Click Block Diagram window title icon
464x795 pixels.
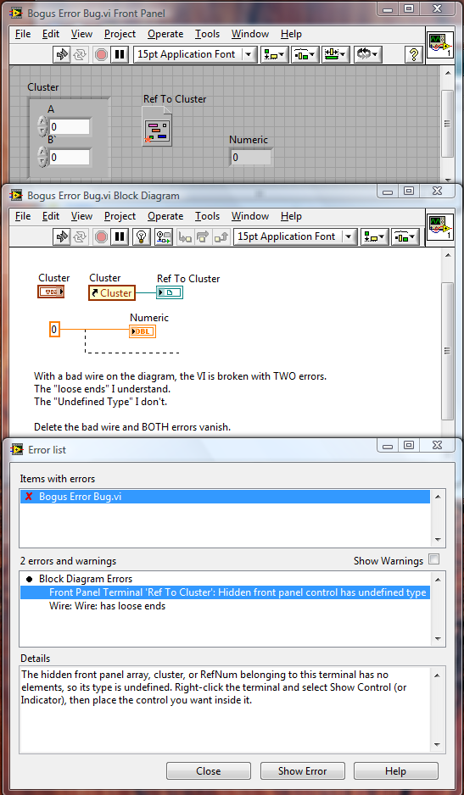tap(17, 195)
